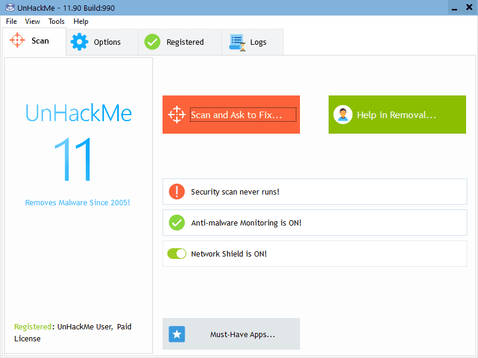Image resolution: width=478 pixels, height=358 pixels.
Task: Click the log sheet icon on Logs tab
Action: pos(237,42)
